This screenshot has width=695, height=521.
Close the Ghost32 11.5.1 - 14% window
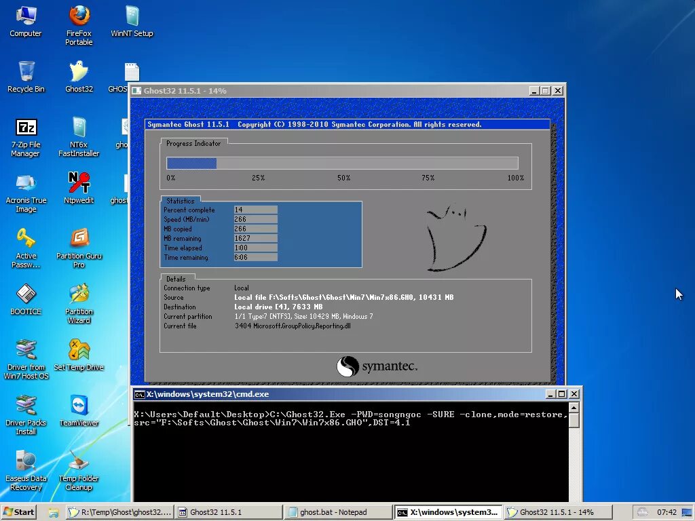[558, 91]
